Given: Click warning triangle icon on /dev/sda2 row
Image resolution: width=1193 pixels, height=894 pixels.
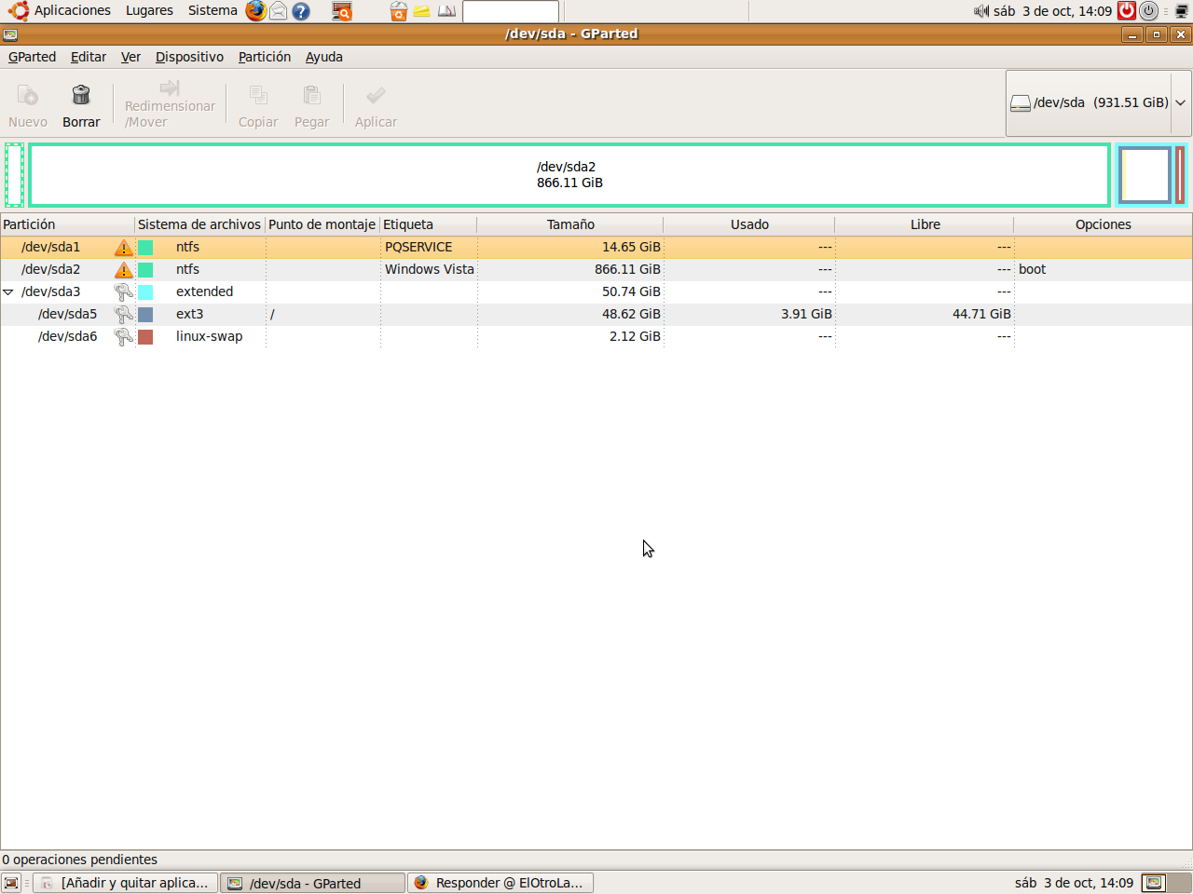Looking at the screenshot, I should pos(124,270).
